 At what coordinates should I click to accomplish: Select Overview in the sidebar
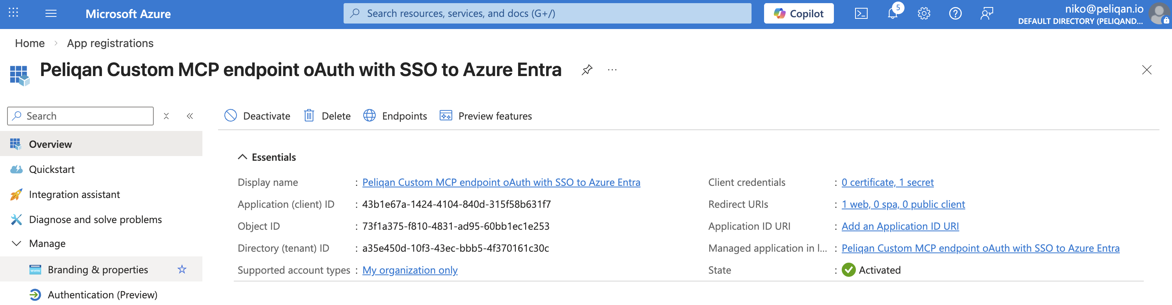[x=101, y=144]
